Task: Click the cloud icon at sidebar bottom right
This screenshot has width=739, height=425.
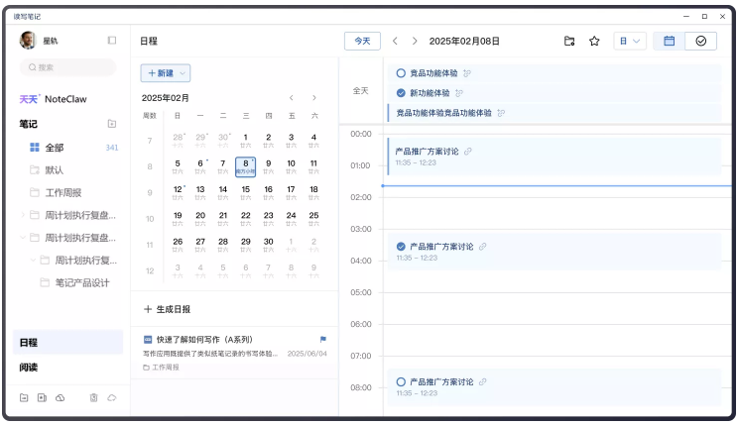Action: click(x=112, y=397)
